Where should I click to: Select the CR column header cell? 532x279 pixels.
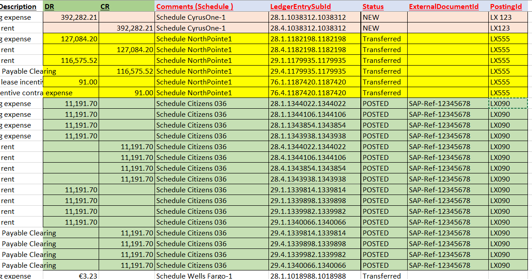(x=127, y=6)
